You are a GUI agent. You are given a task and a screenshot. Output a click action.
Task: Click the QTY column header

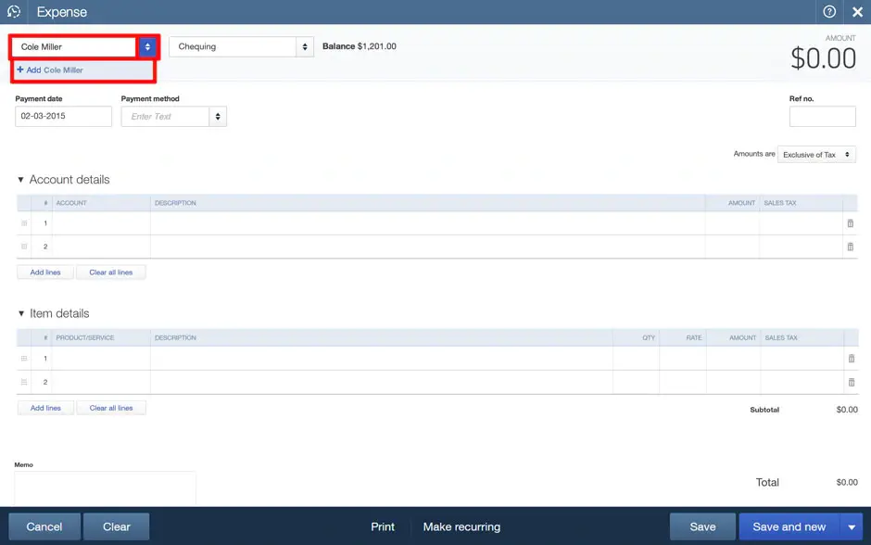649,337
